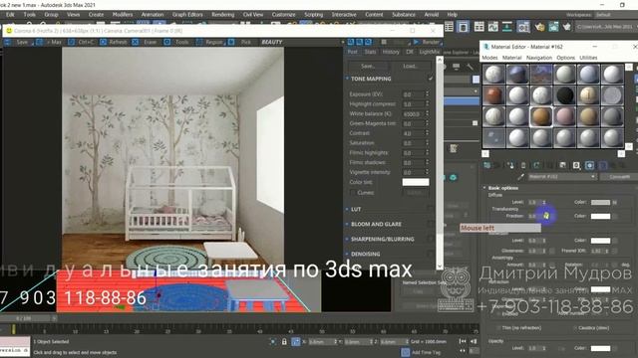Click the Load... button in Post tab
638x358 pixels.
coord(410,66)
